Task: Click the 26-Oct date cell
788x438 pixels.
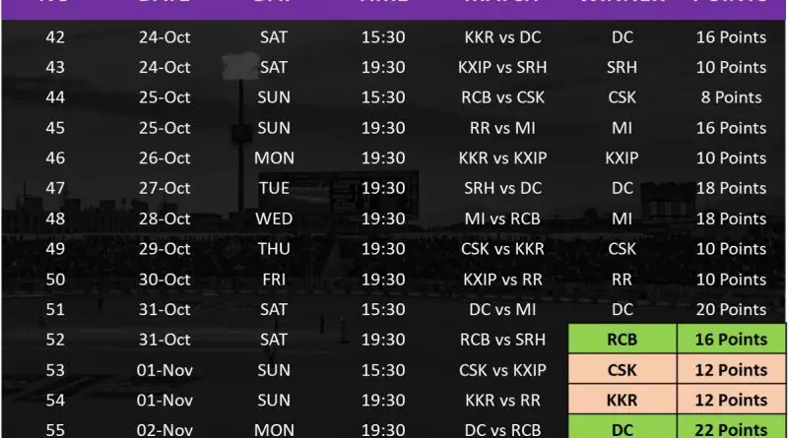Action: coord(164,157)
